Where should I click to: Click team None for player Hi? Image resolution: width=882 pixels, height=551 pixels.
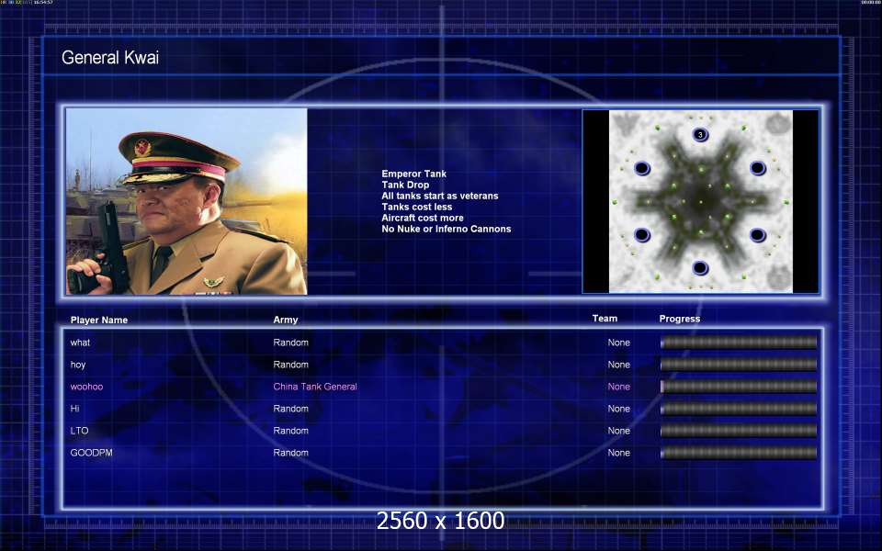[x=618, y=408]
